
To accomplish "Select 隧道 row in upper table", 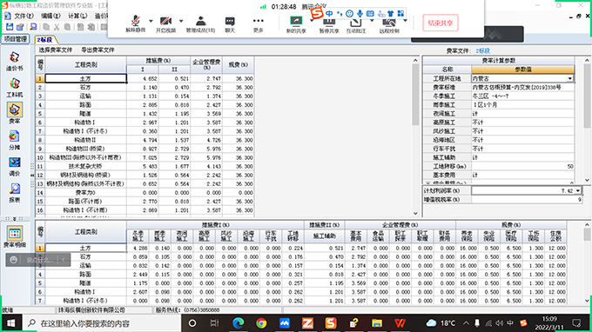I will 85,114.
